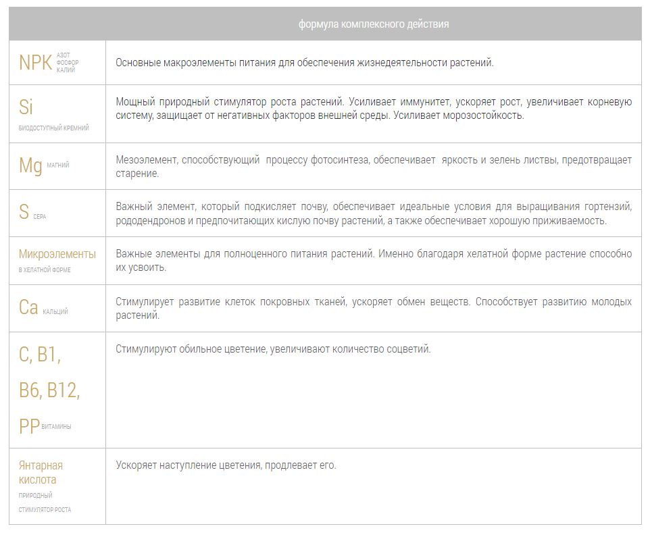The width and height of the screenshot is (650, 539).
Task: Click the формула комплексного действия header
Action: coord(374,24)
